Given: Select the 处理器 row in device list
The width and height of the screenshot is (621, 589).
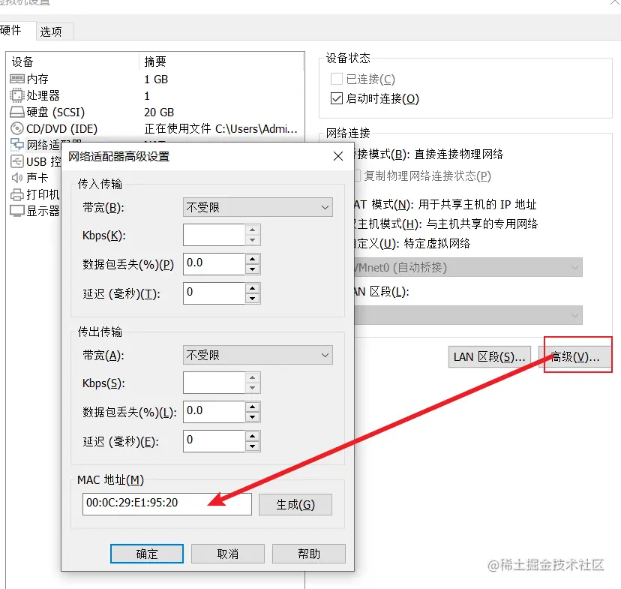Looking at the screenshot, I should pos(156,95).
